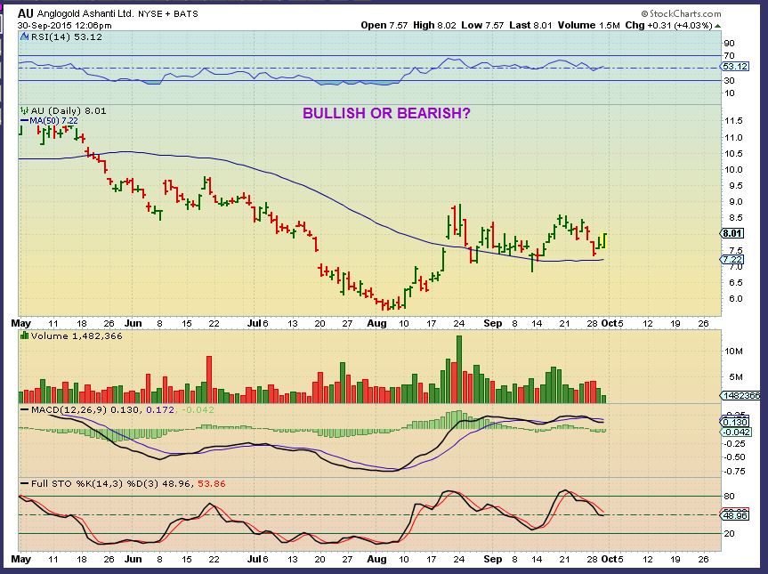768x574 pixels.
Task: Click the Volume 1.5M header value
Action: [x=589, y=26]
